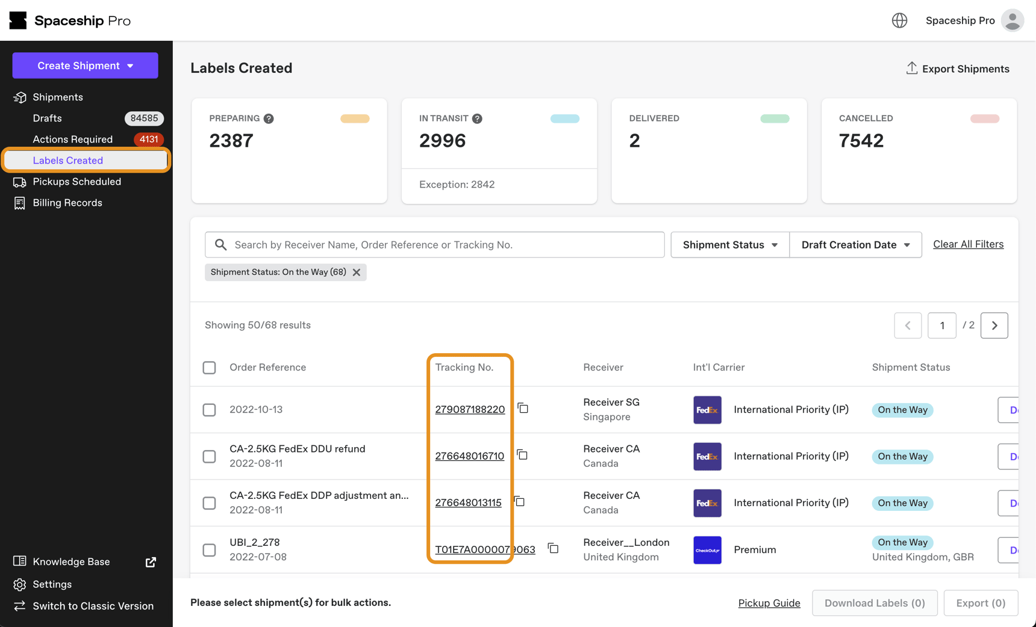Open the Pickup Guide link
The width and height of the screenshot is (1036, 627).
pyautogui.click(x=769, y=603)
